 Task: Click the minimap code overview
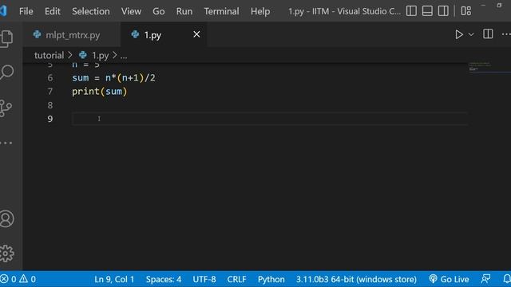pyautogui.click(x=489, y=67)
